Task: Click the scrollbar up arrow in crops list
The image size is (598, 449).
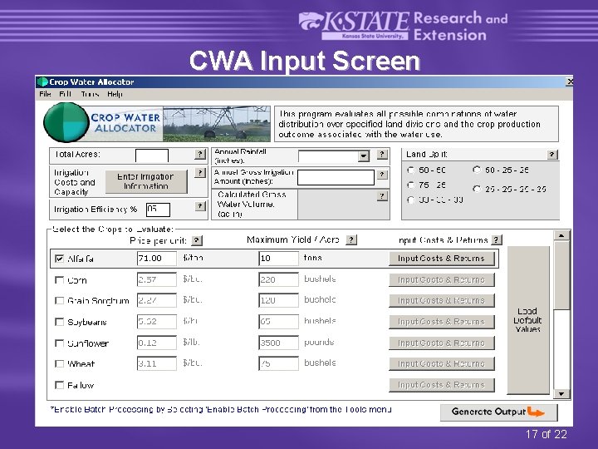Action: (561, 235)
